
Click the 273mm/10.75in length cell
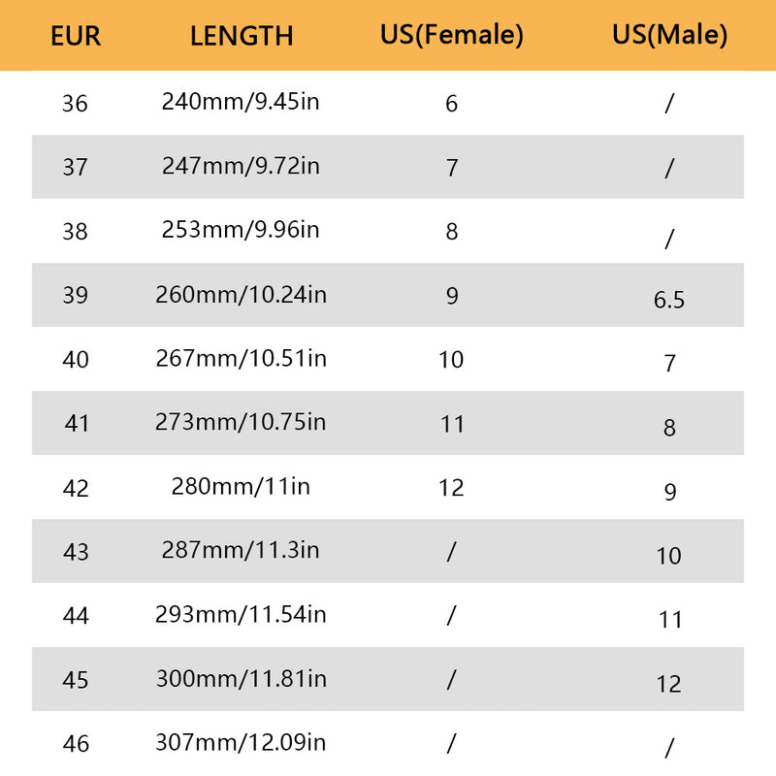[241, 423]
